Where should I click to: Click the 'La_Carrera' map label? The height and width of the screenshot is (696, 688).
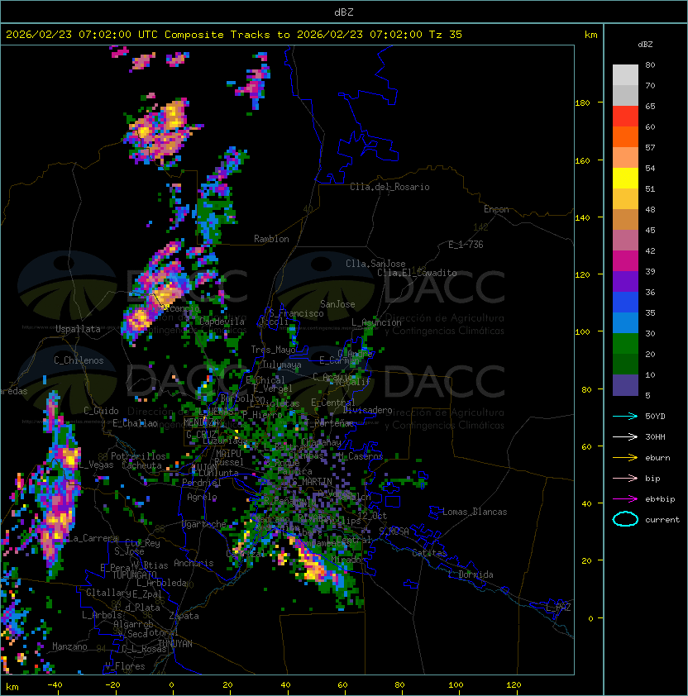(93, 538)
